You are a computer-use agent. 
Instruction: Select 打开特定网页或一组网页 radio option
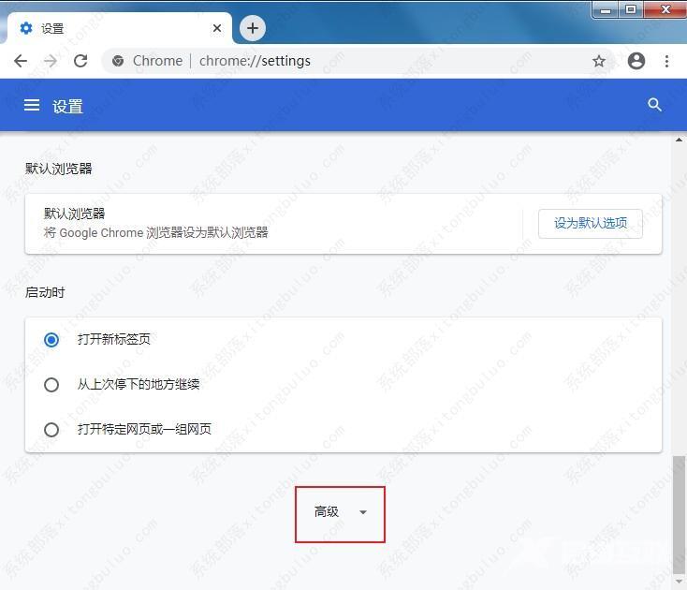point(51,430)
